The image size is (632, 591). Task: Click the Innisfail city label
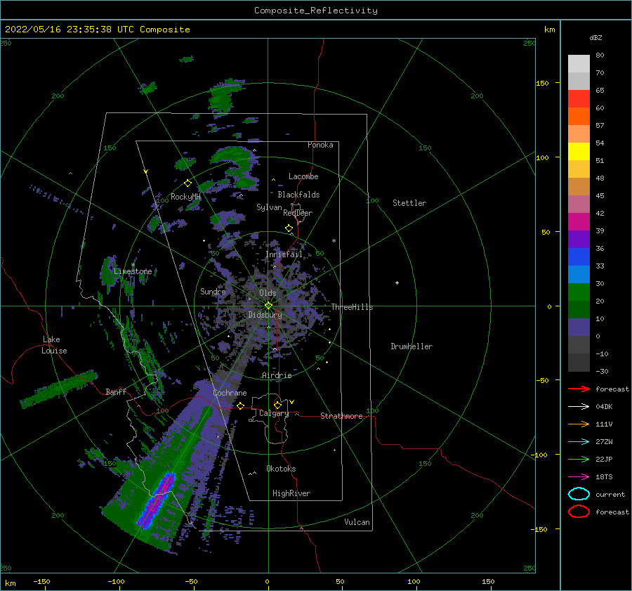click(x=284, y=254)
